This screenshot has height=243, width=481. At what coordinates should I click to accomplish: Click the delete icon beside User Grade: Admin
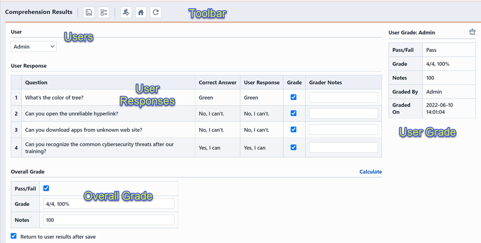pos(472,32)
